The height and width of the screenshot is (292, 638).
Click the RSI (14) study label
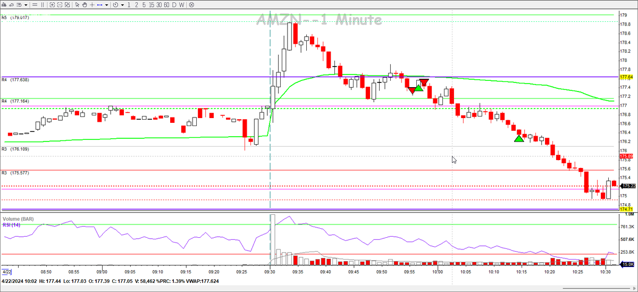12,225
